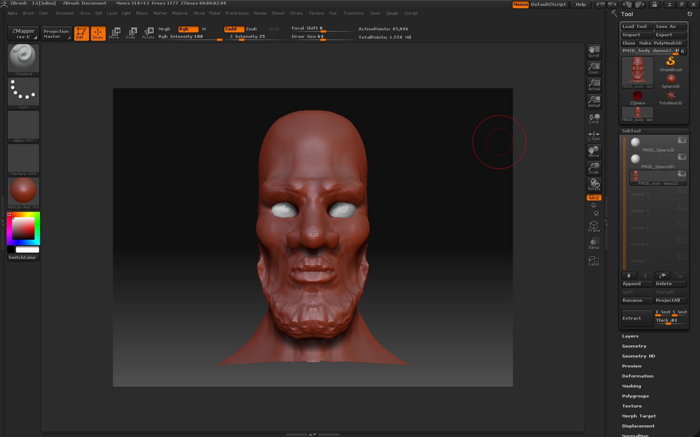
Task: Click the Load Tool button
Action: (x=637, y=27)
